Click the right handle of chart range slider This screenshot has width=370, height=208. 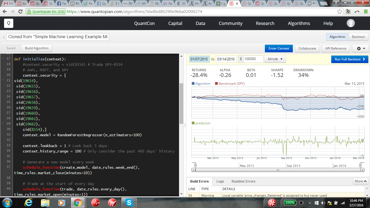(360, 165)
